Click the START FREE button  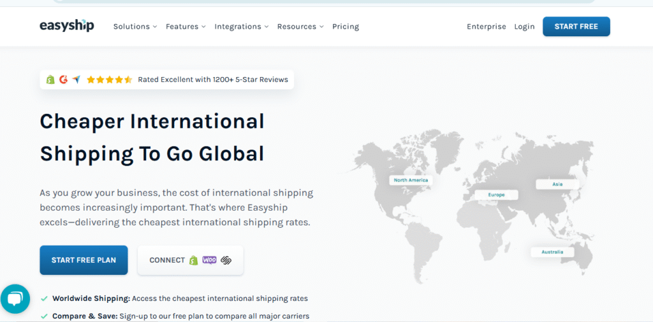pyautogui.click(x=576, y=27)
